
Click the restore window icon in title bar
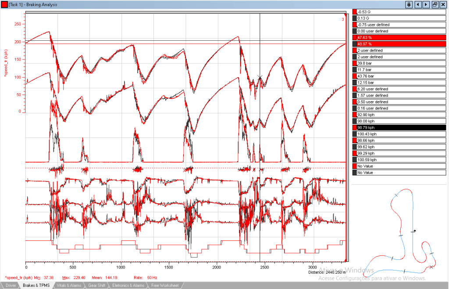(435, 4)
